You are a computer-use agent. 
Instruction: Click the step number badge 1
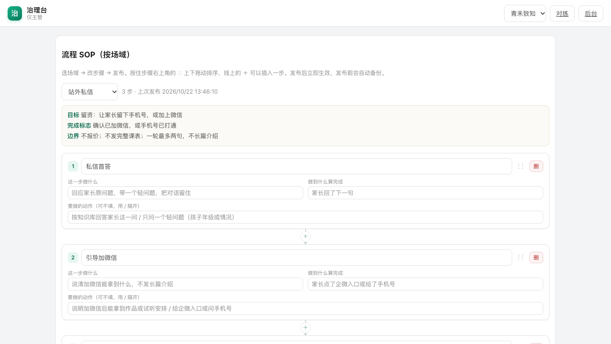point(73,166)
